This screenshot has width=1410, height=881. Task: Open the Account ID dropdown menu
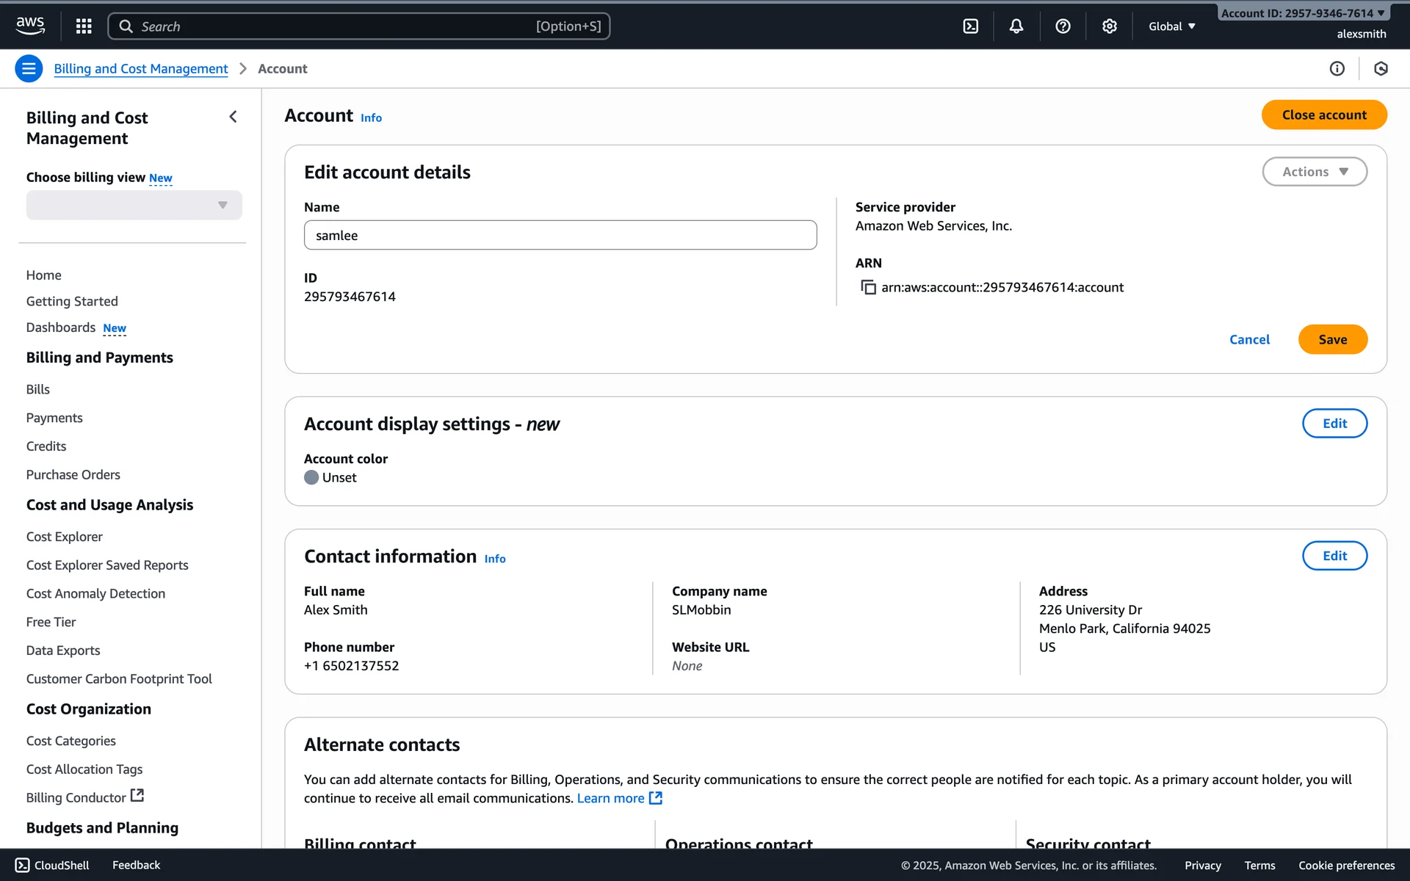[1302, 13]
